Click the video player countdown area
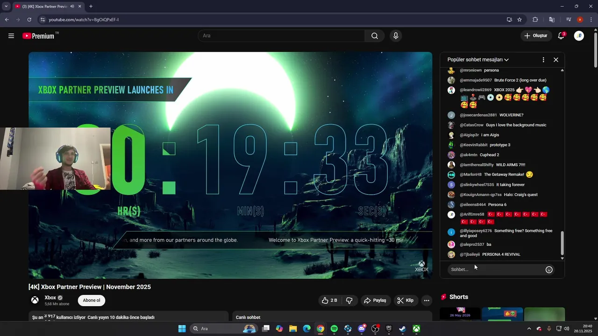The image size is (598, 336). point(230,165)
